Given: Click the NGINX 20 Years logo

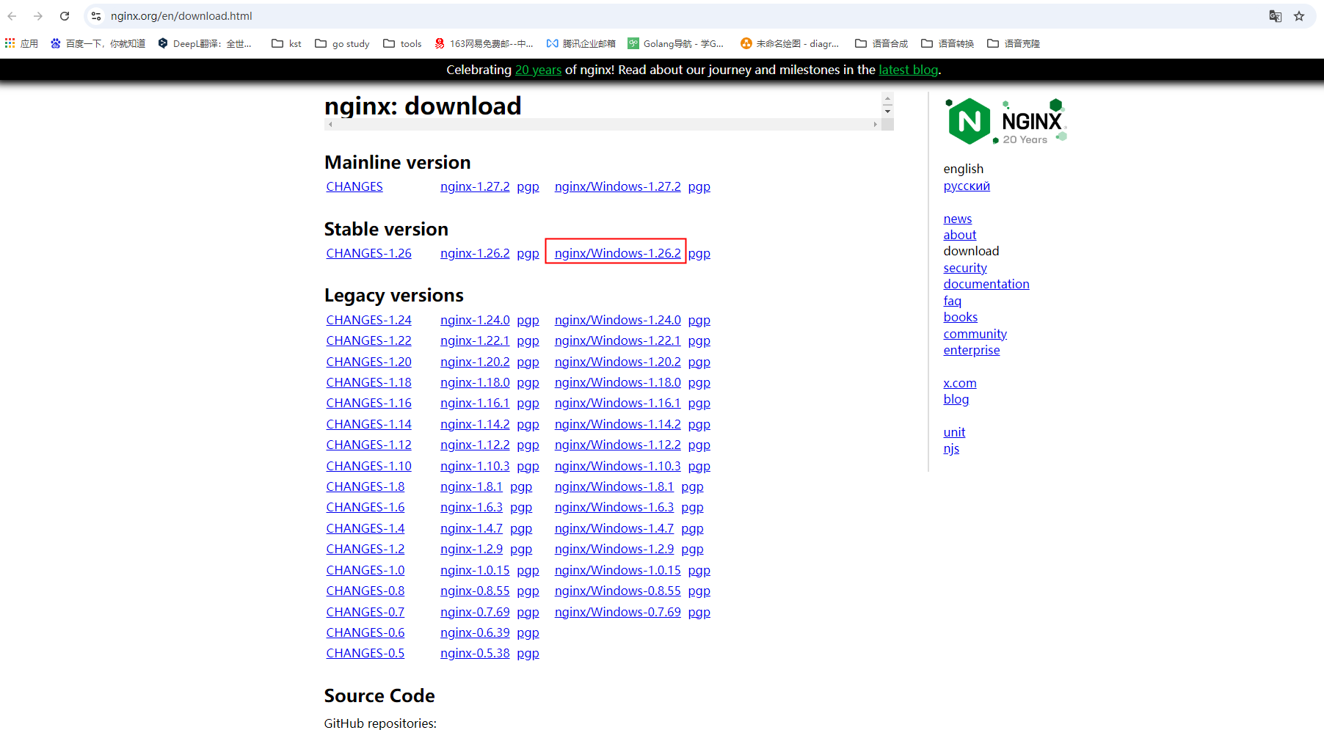Looking at the screenshot, I should coord(1005,121).
